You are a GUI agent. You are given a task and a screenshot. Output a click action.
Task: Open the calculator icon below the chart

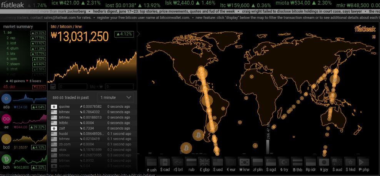[53, 87]
